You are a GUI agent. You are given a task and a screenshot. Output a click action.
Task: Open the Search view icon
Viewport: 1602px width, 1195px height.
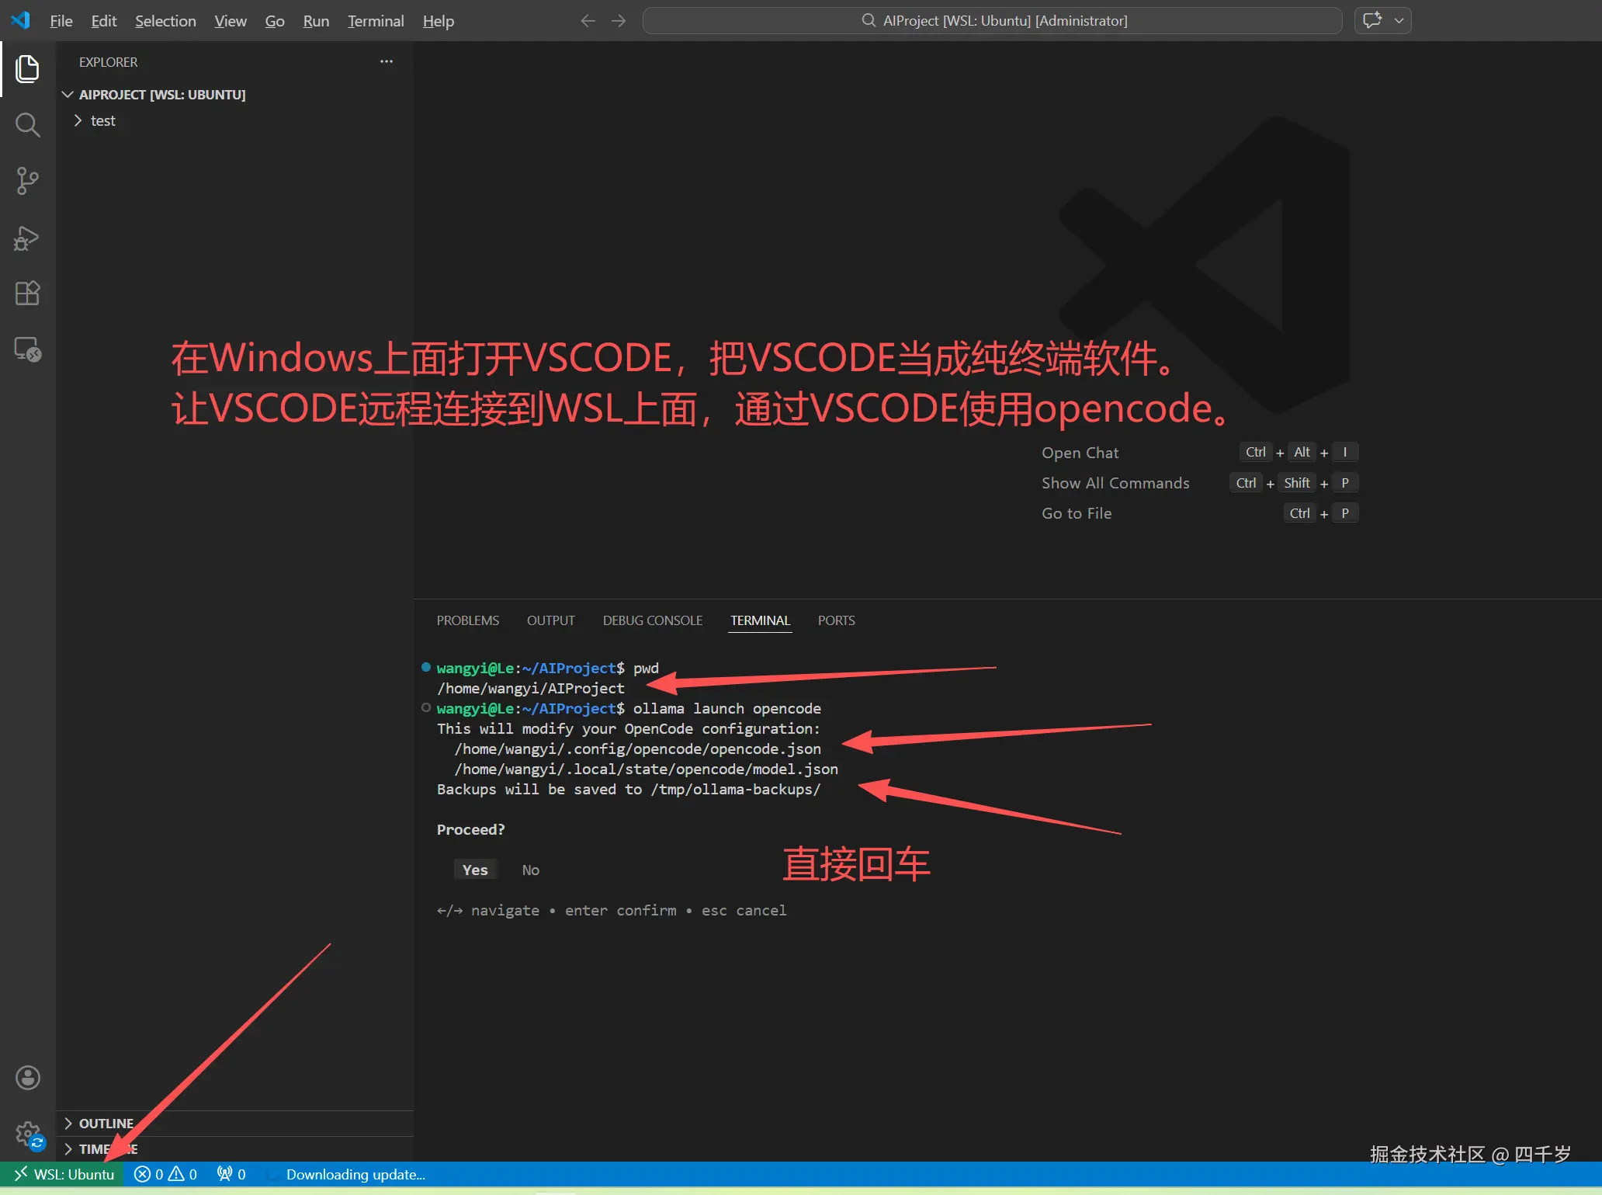[28, 124]
